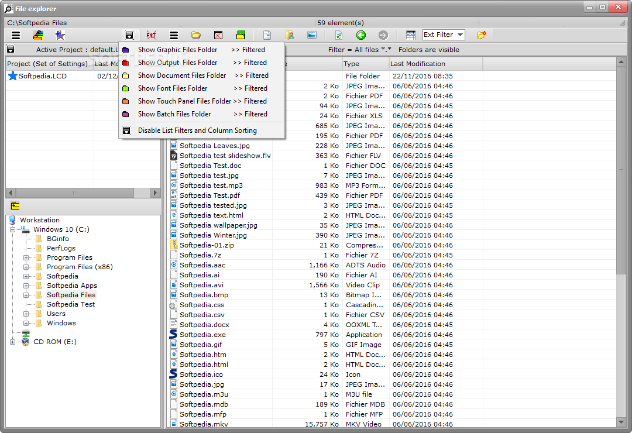The width and height of the screenshot is (632, 433).
Task: Click the yellow up-folder icon above tree
Action: click(15, 205)
